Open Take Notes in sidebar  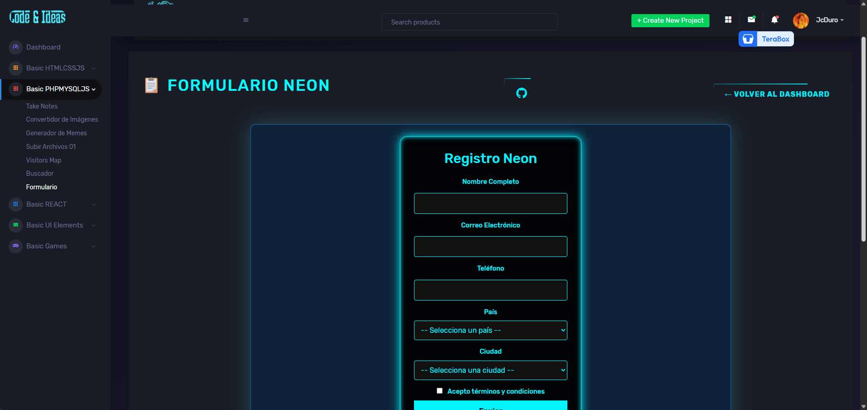pyautogui.click(x=42, y=106)
